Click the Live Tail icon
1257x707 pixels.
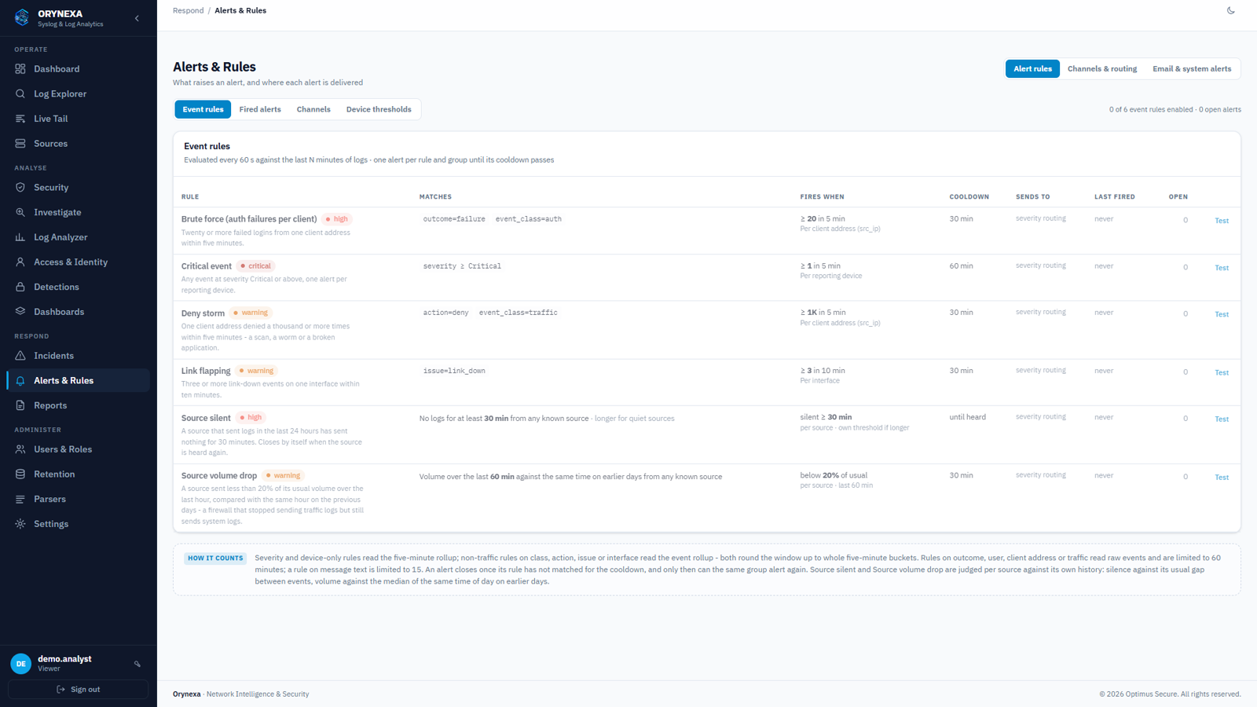coord(20,119)
